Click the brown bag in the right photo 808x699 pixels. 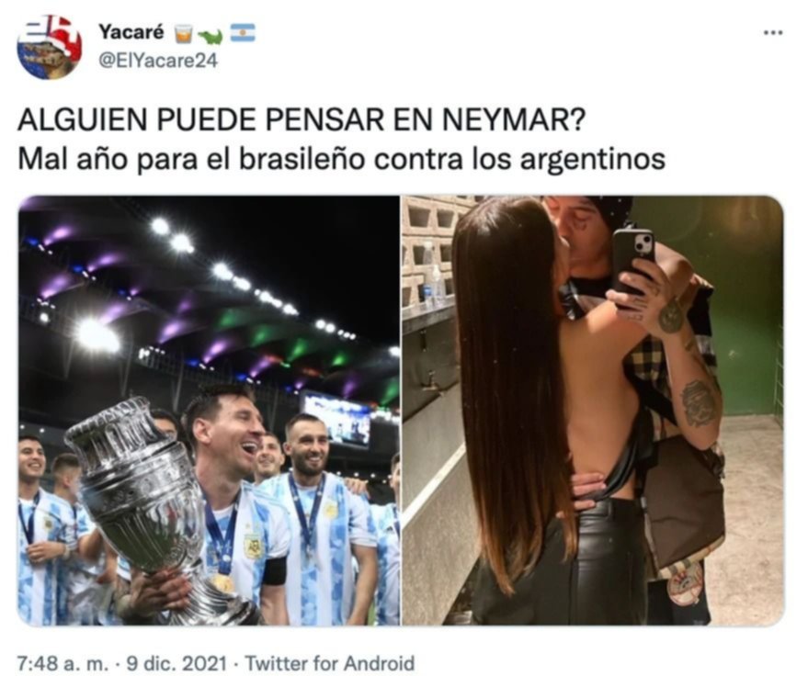[x=685, y=500]
